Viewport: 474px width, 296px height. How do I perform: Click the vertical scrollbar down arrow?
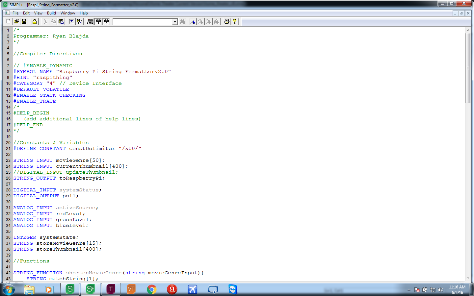[x=468, y=278]
